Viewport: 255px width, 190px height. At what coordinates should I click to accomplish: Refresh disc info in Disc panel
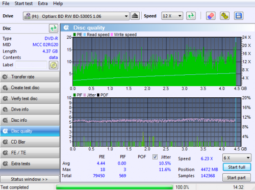pos(54,28)
